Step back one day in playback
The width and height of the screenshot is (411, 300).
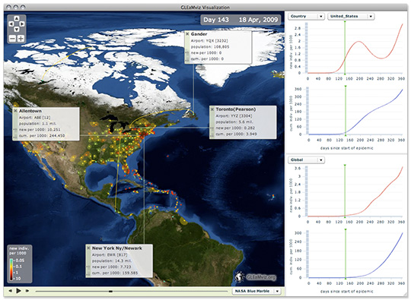pyautogui.click(x=11, y=291)
